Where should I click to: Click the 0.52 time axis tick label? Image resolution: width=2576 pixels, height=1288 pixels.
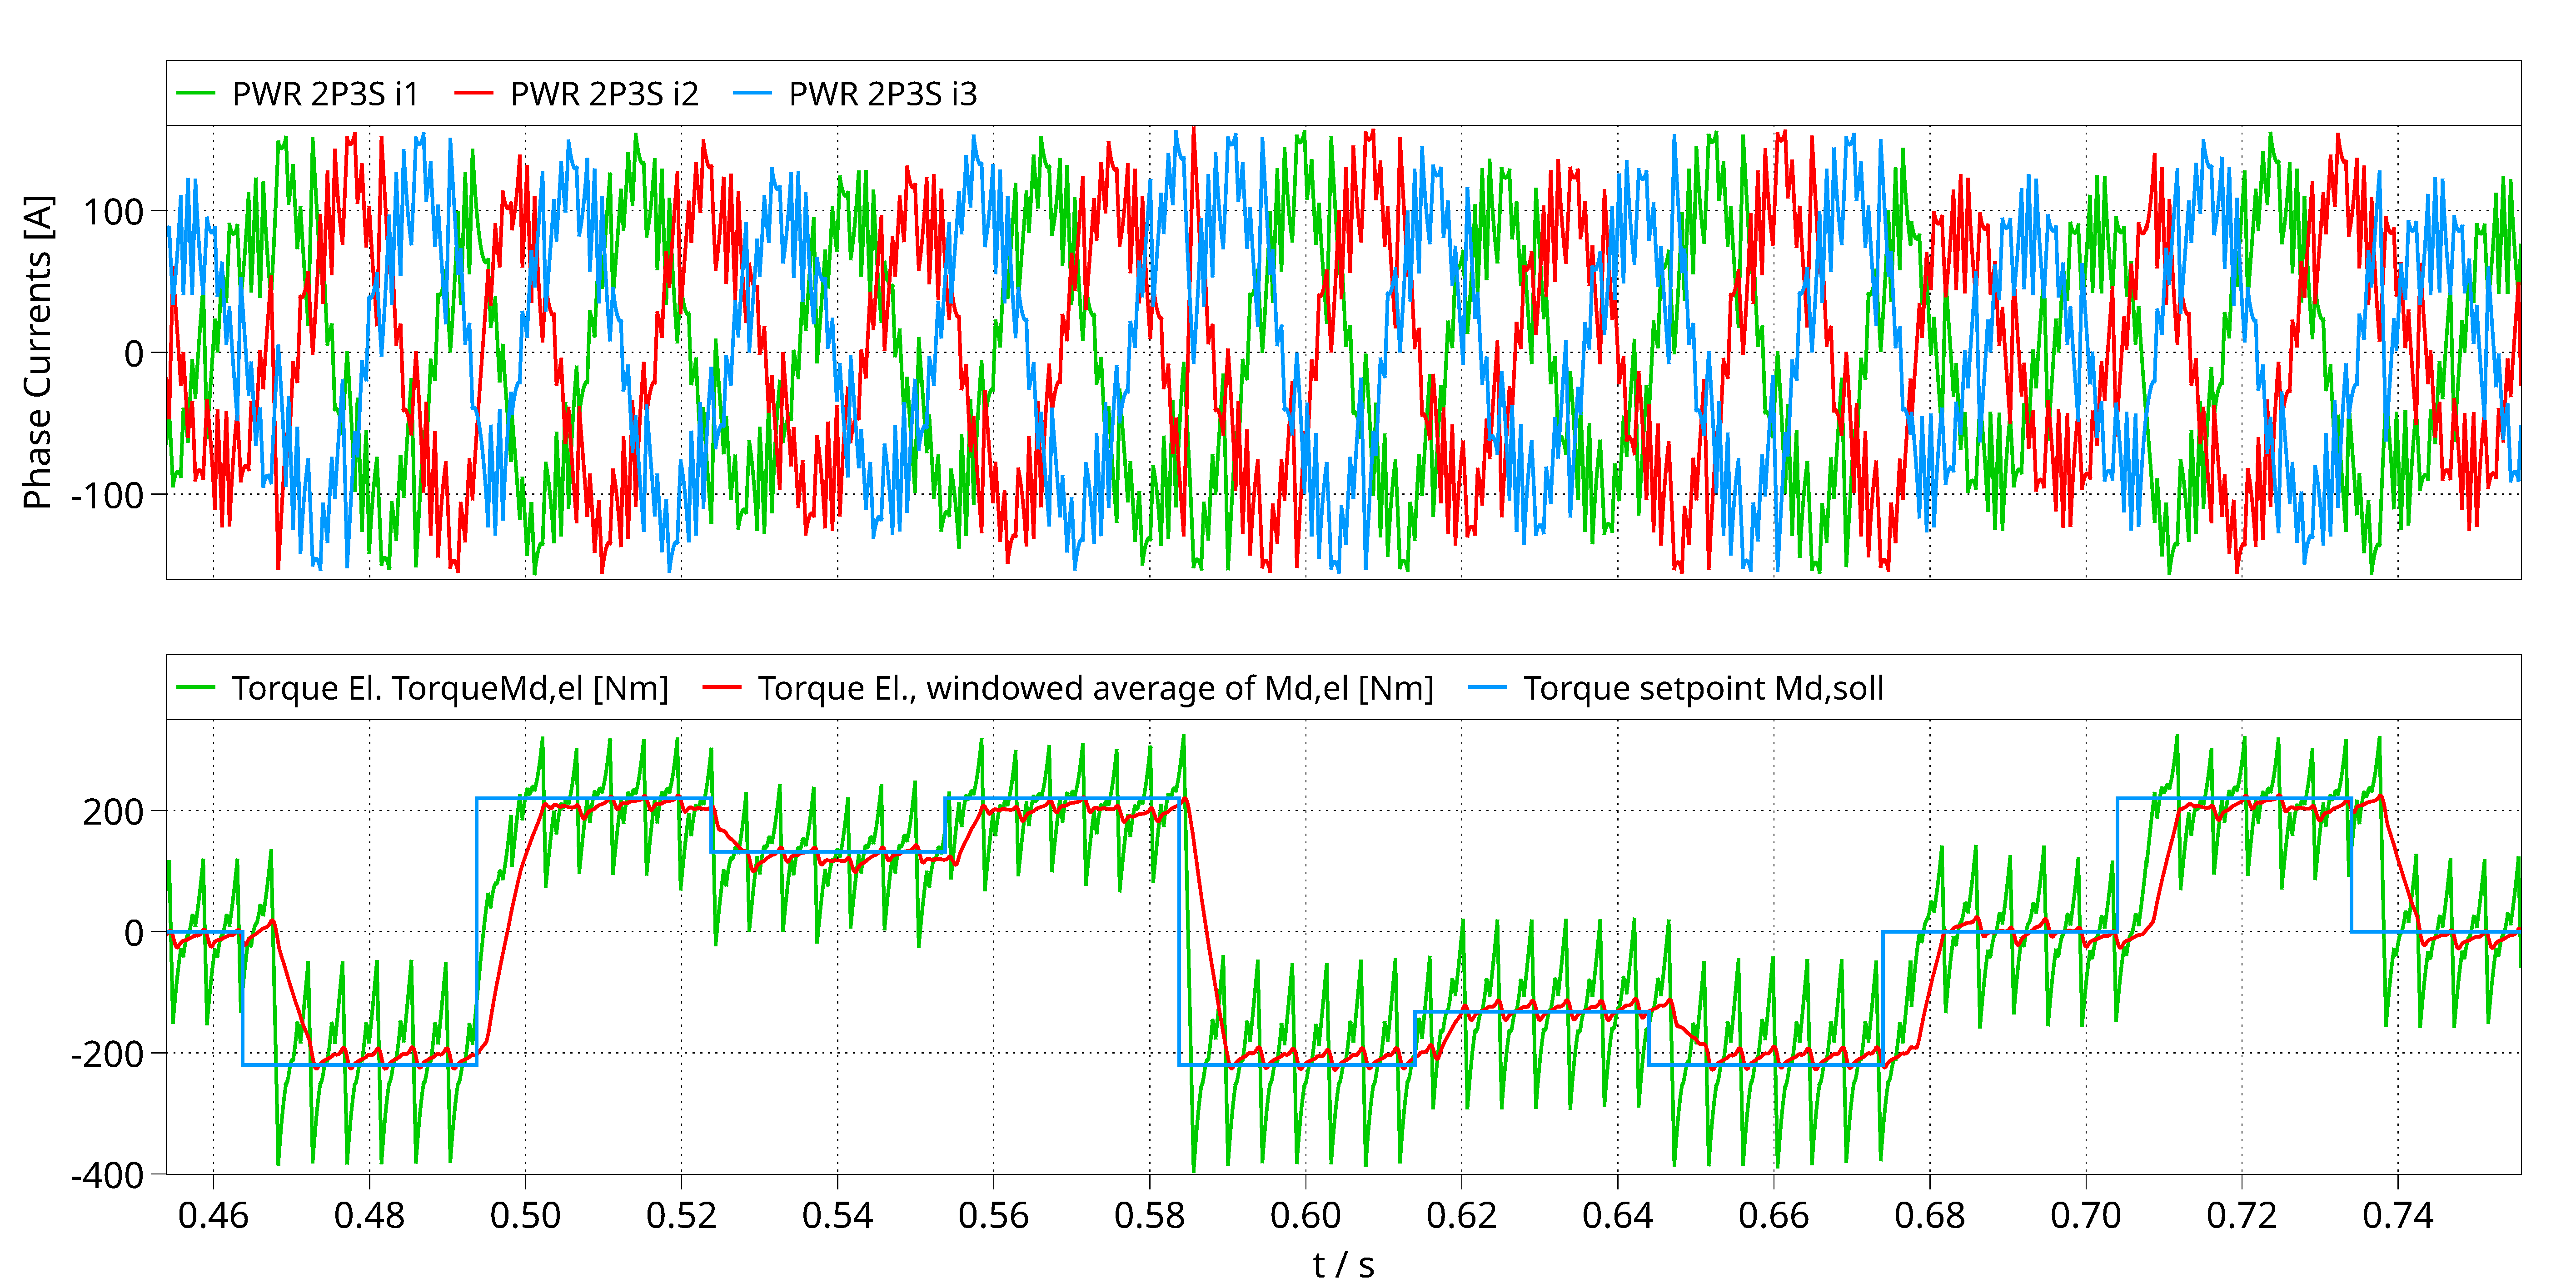click(681, 1216)
